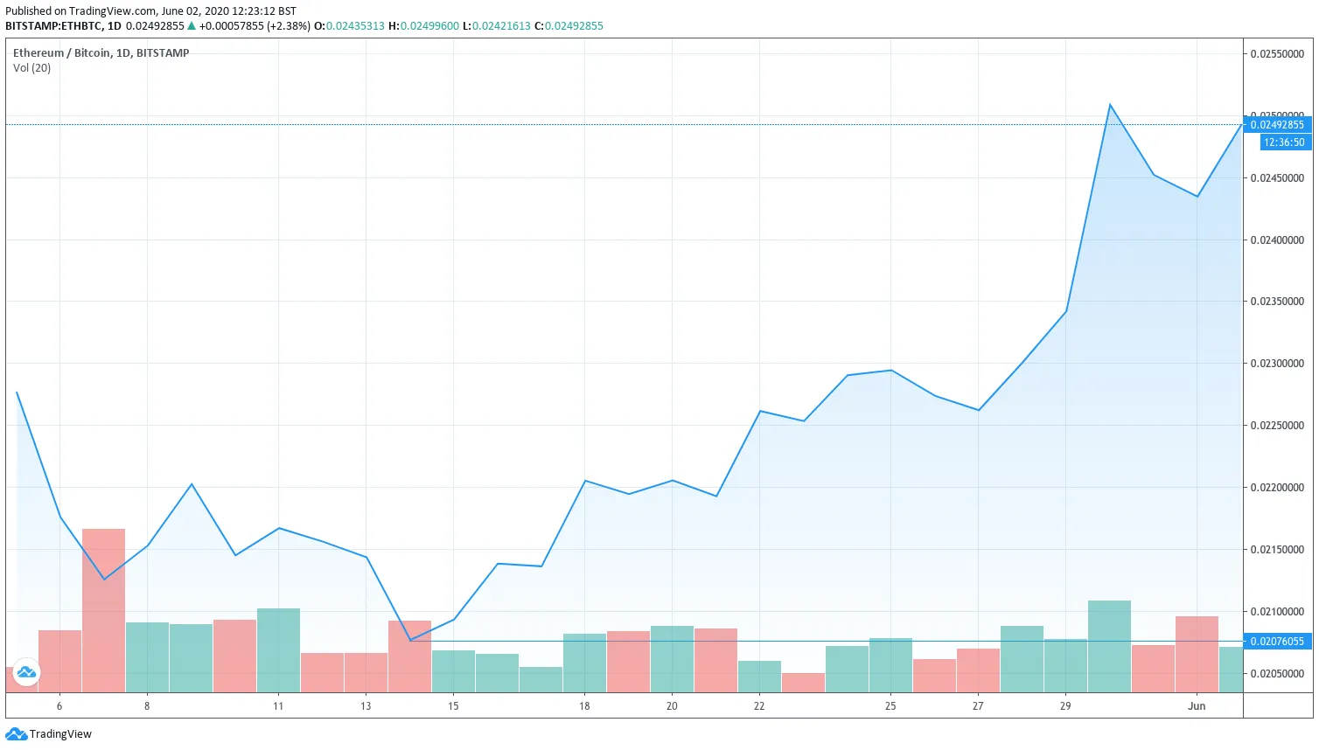Click the 0.02300000 price axis label
The width and height of the screenshot is (1319, 750).
1277,364
